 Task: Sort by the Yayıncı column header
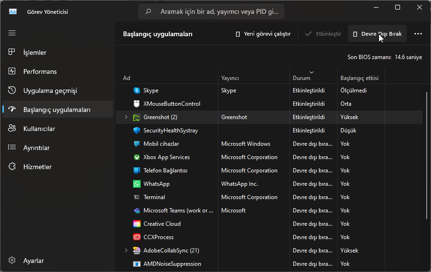pos(254,78)
